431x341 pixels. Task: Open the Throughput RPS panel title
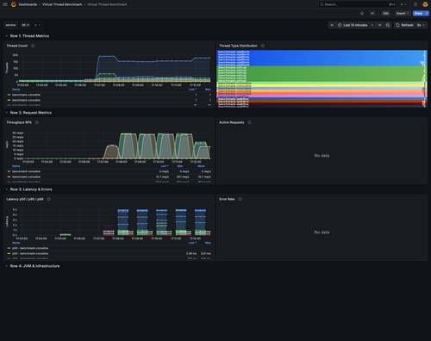[x=19, y=122]
